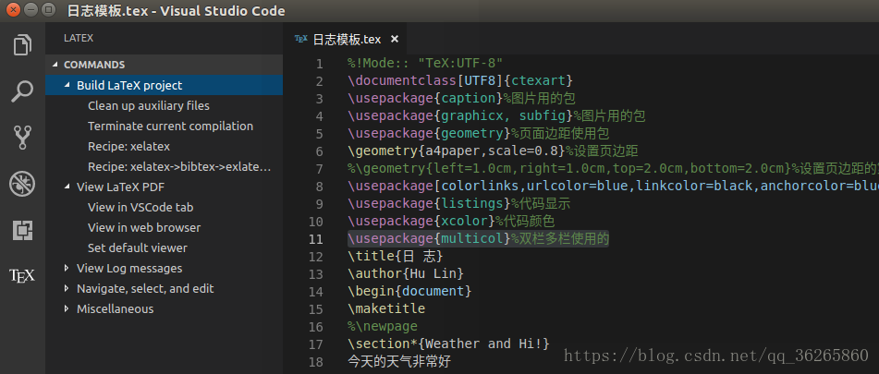Click \author{Hu Lin} line

[x=406, y=273]
